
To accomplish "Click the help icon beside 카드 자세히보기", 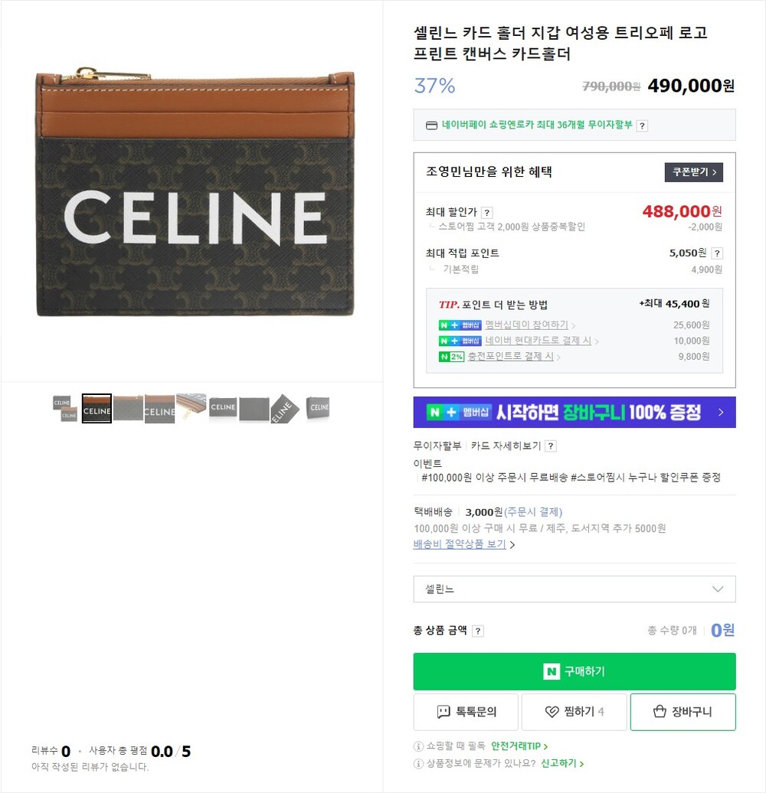I will 551,446.
